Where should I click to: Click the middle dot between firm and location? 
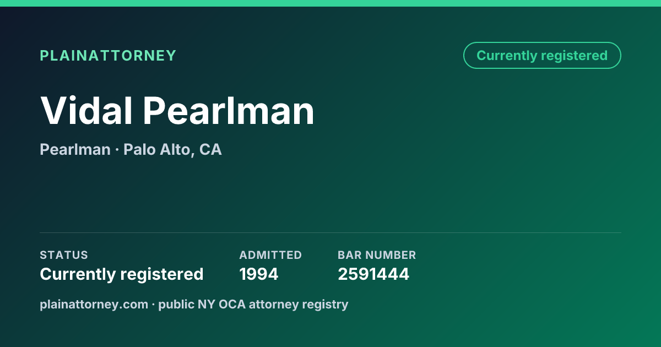click(117, 150)
